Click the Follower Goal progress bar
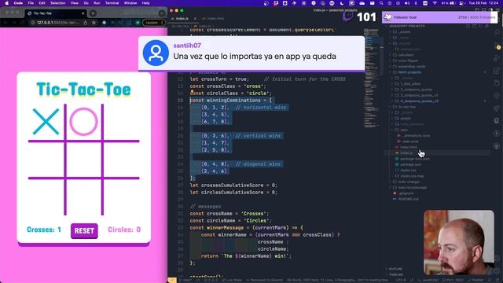The width and height of the screenshot is (503, 283). [x=439, y=17]
